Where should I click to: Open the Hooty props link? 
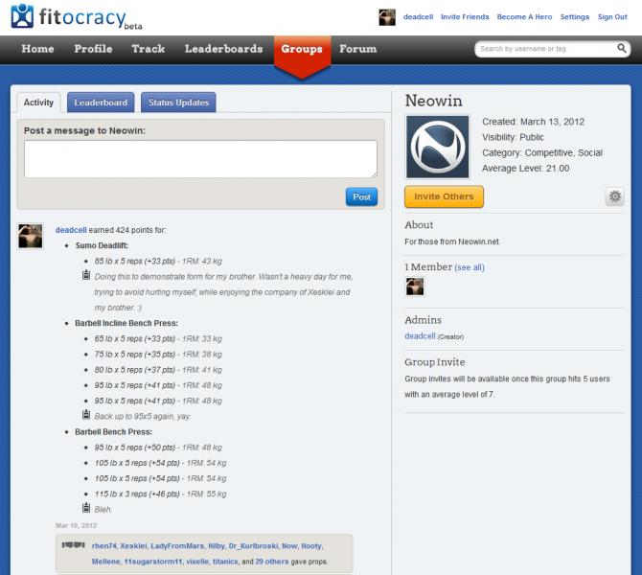[x=311, y=546]
